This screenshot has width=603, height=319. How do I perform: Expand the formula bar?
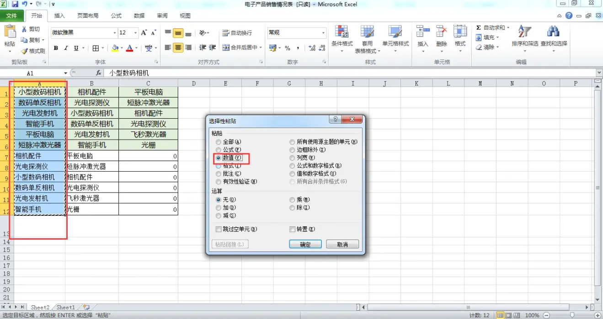click(x=599, y=73)
